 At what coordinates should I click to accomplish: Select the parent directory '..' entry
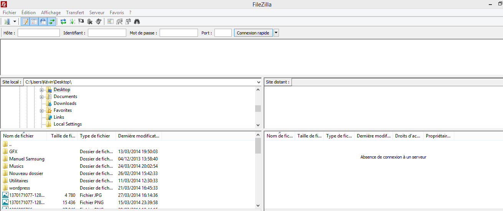tap(10, 144)
